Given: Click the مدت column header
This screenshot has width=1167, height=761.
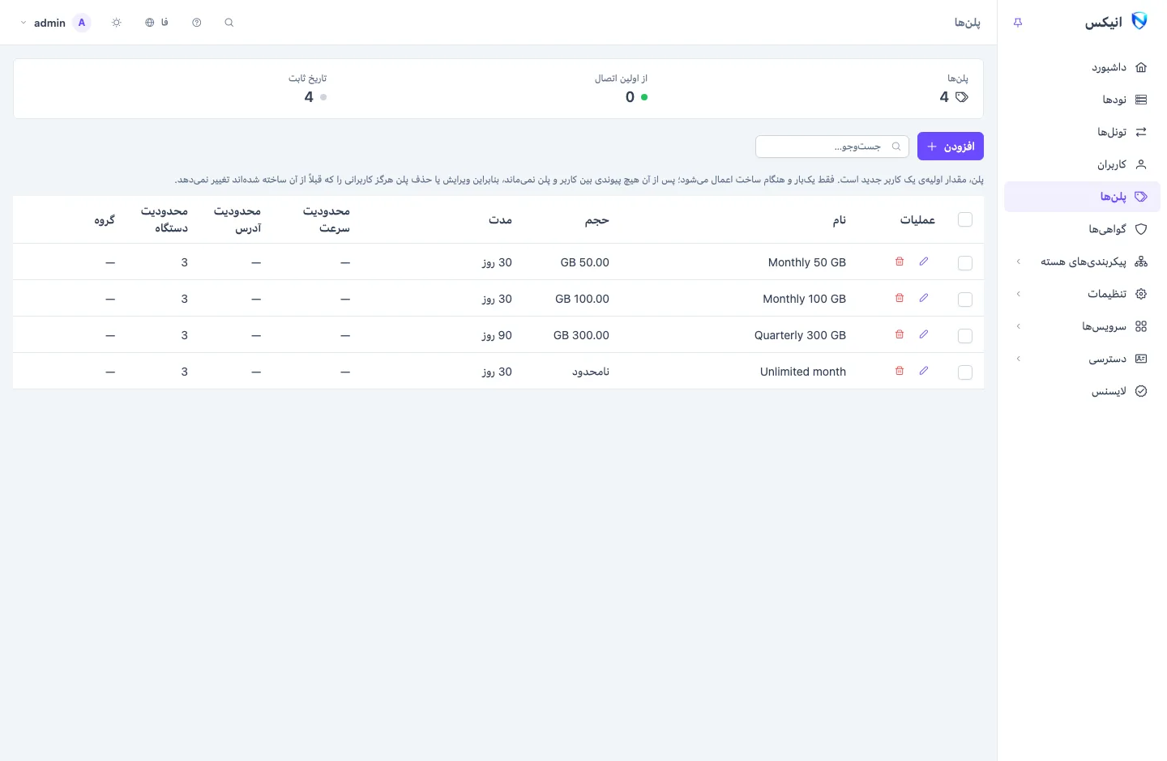Looking at the screenshot, I should point(501,219).
